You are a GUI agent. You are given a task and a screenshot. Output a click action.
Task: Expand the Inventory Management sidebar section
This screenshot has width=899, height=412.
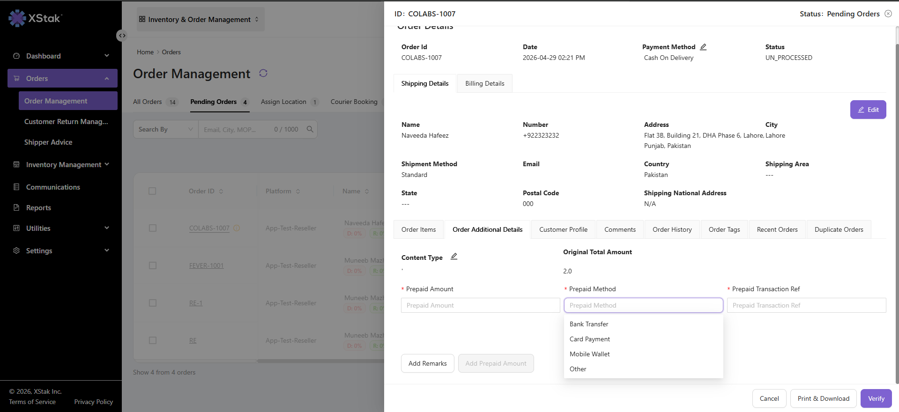63,164
